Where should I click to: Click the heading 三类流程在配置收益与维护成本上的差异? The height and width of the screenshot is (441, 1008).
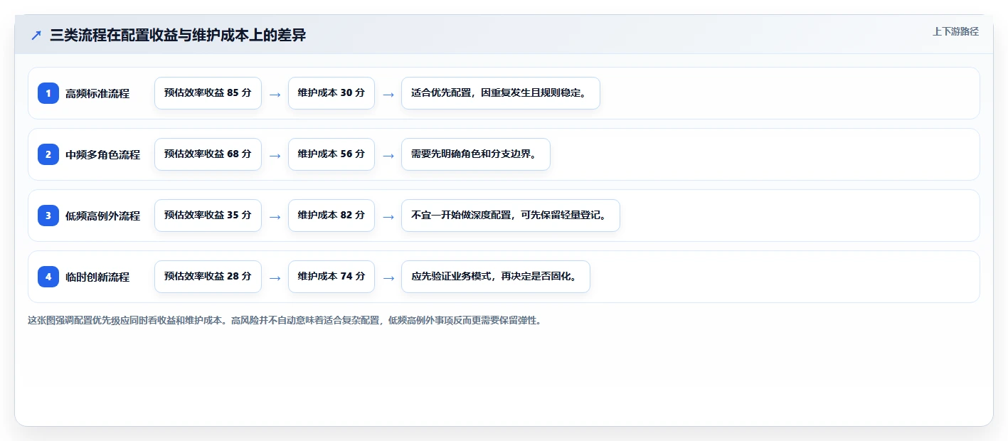(x=178, y=36)
